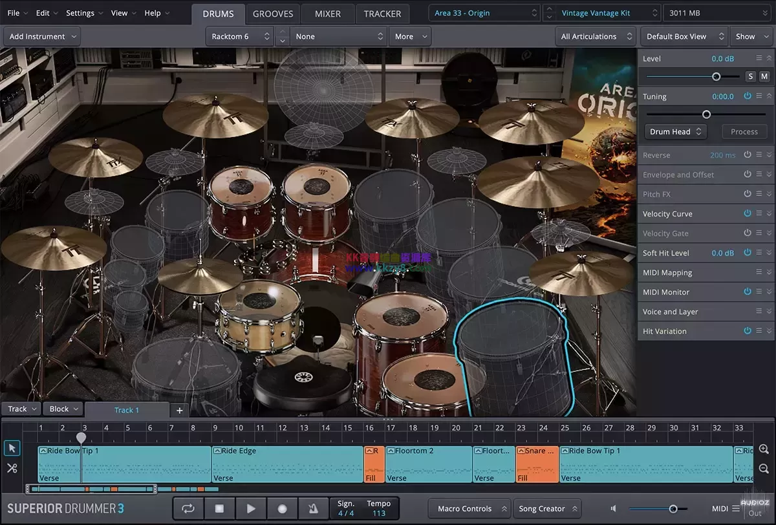Open the Reverse section menu icon
This screenshot has height=525, width=776.
759,155
